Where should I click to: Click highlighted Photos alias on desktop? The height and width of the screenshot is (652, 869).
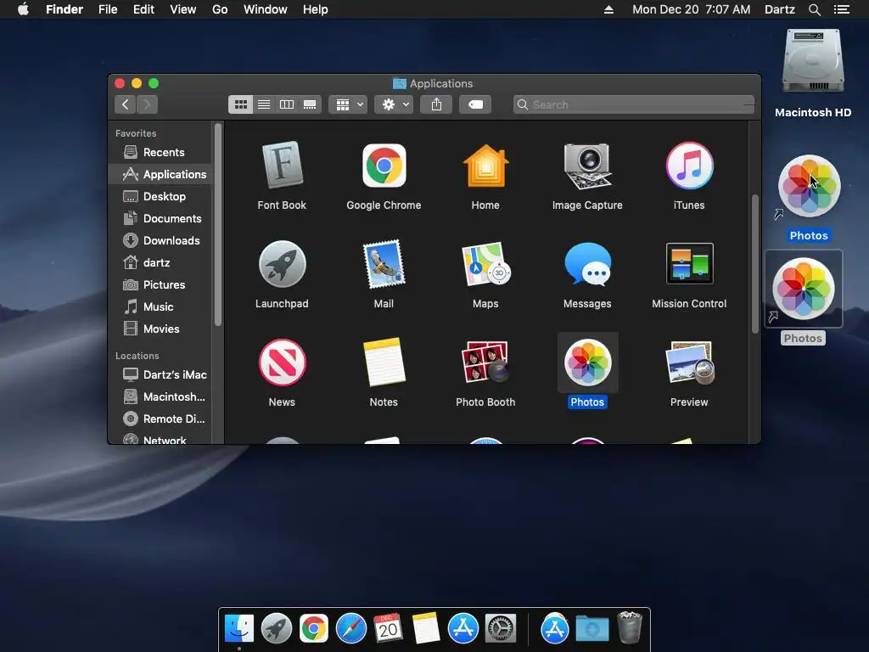click(x=809, y=186)
